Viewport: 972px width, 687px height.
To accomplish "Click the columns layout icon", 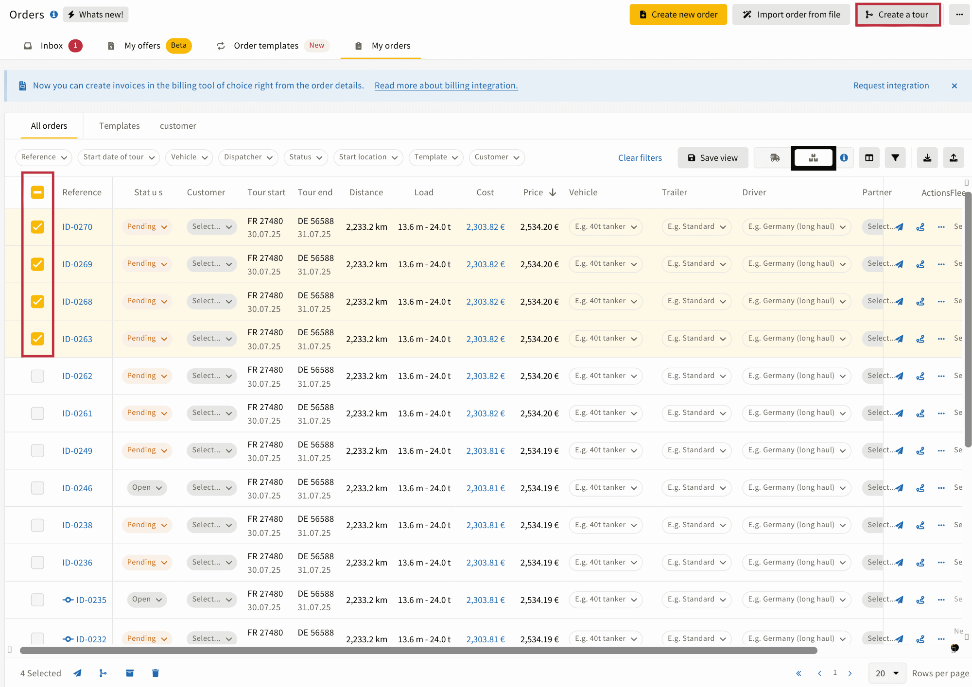I will click(869, 158).
